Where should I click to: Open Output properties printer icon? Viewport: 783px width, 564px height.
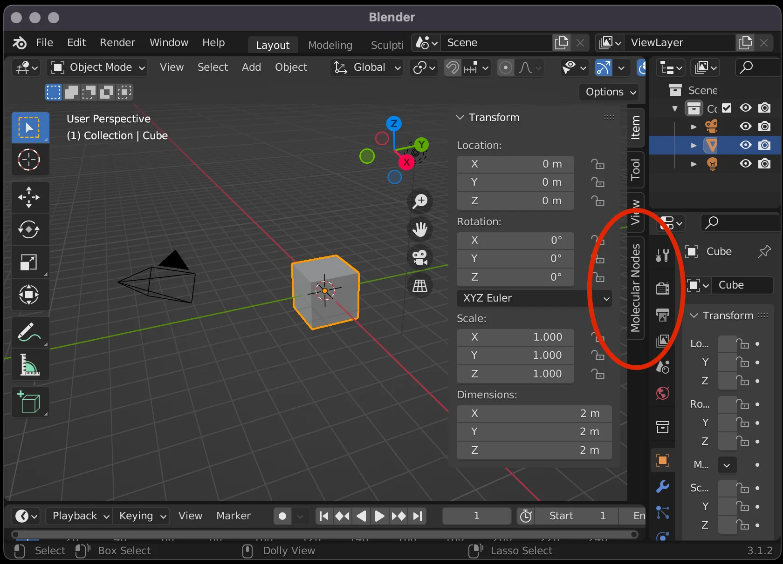pos(663,315)
